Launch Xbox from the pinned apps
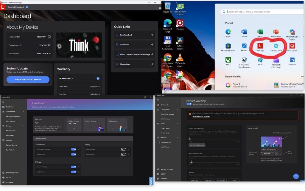 pyautogui.click(x=228, y=61)
